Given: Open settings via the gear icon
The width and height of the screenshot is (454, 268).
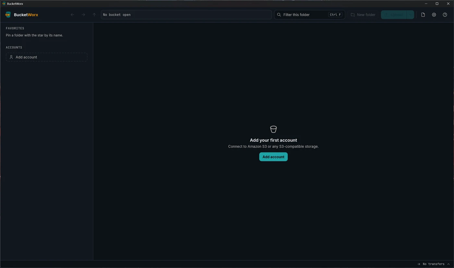Looking at the screenshot, I should click(434, 15).
